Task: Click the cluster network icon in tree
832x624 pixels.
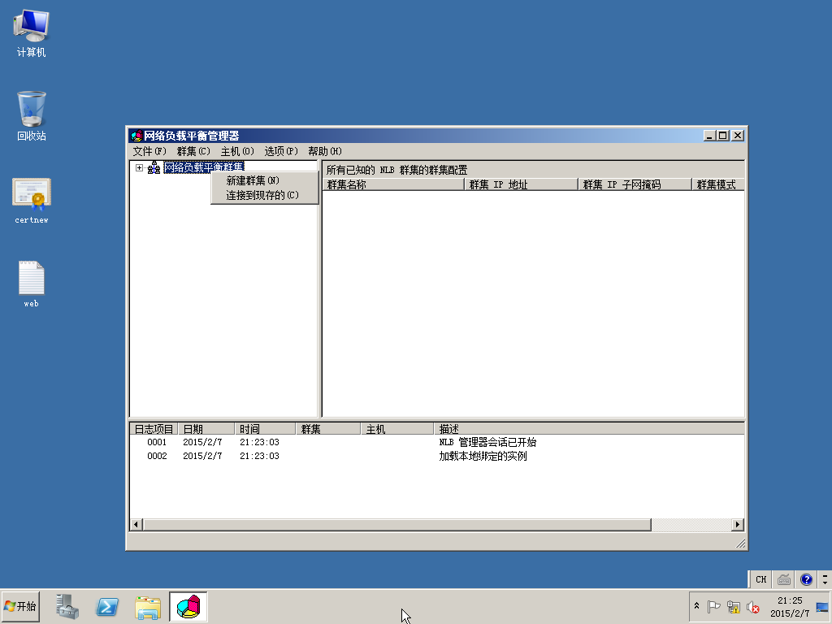Action: (x=154, y=167)
